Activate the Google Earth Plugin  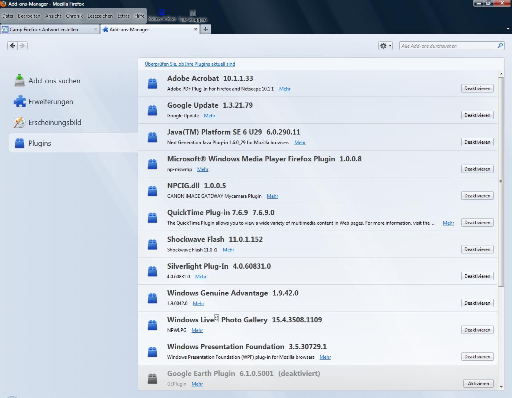click(x=478, y=384)
